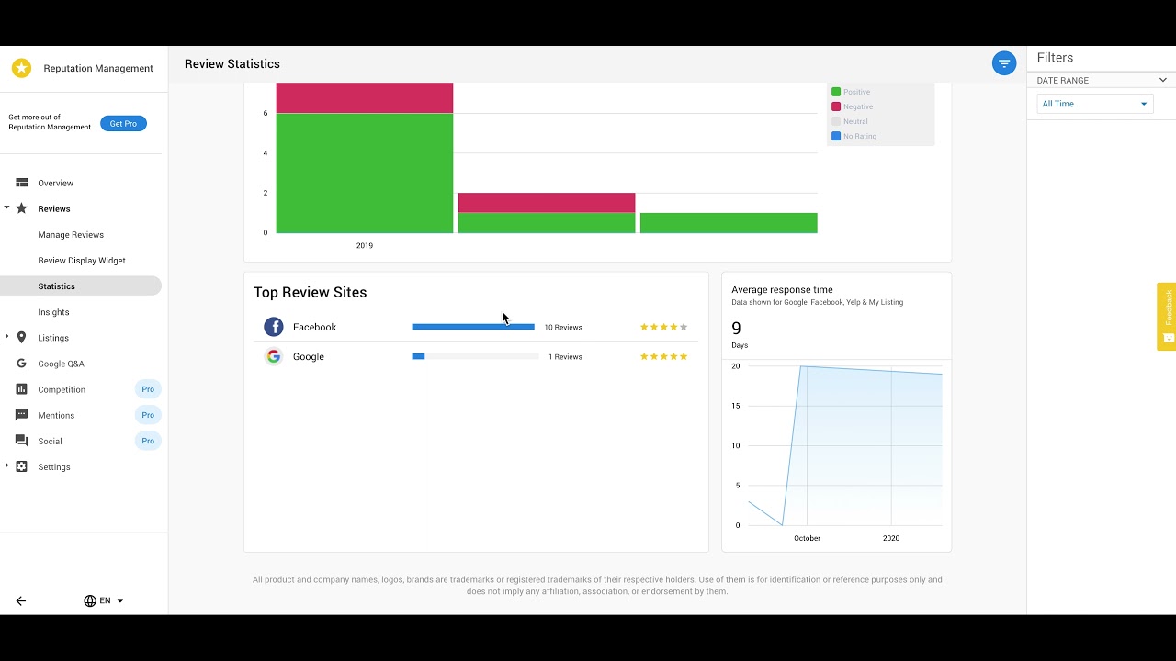Click the Review Statistics page title
Screen dimensions: 1176x661
pyautogui.click(x=232, y=63)
